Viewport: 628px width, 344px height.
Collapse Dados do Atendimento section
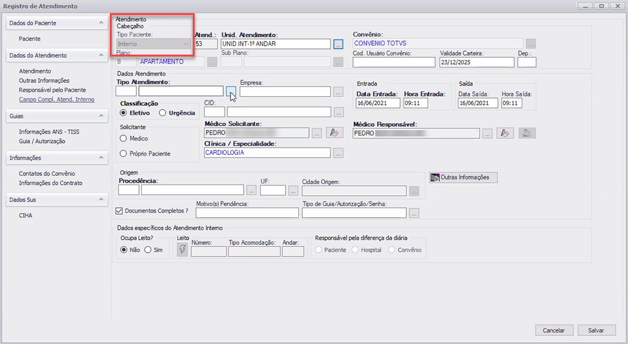click(x=101, y=55)
